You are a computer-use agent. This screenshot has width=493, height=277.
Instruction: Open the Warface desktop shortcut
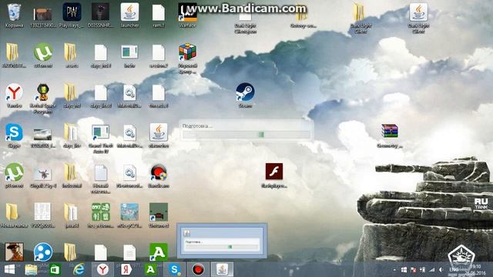point(187,12)
